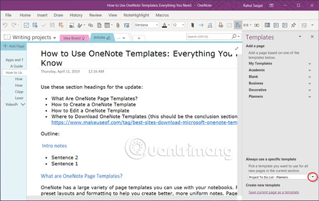Open the NoteHighlight tab

pos(136,15)
